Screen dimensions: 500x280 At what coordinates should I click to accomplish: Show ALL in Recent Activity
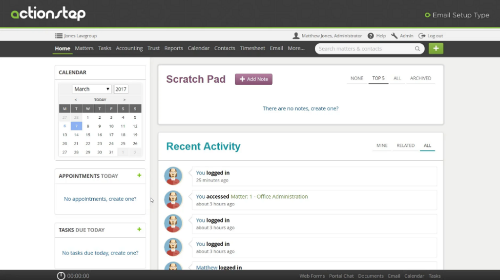tap(427, 146)
